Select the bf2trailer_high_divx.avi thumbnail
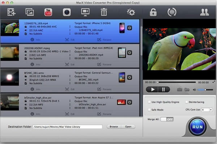 tap(10, 102)
